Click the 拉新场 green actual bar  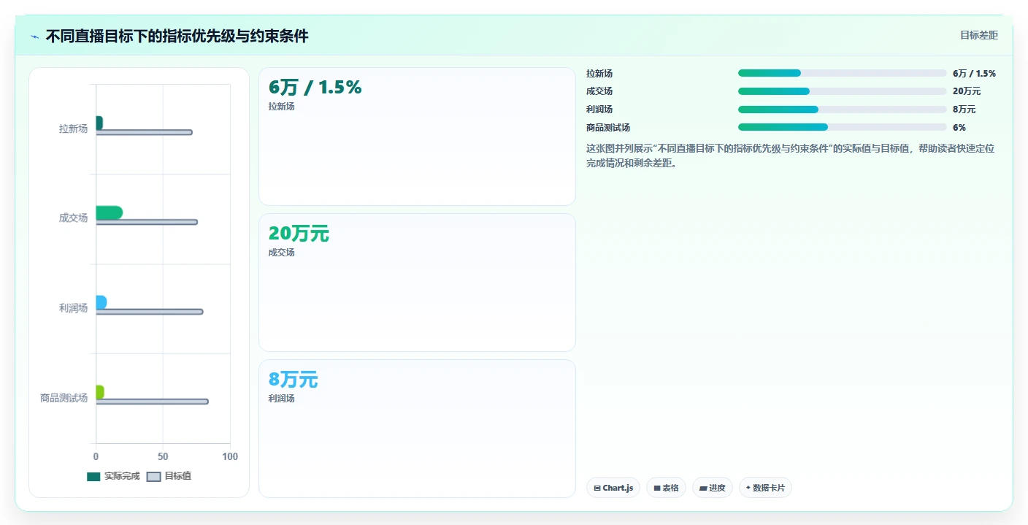point(99,123)
